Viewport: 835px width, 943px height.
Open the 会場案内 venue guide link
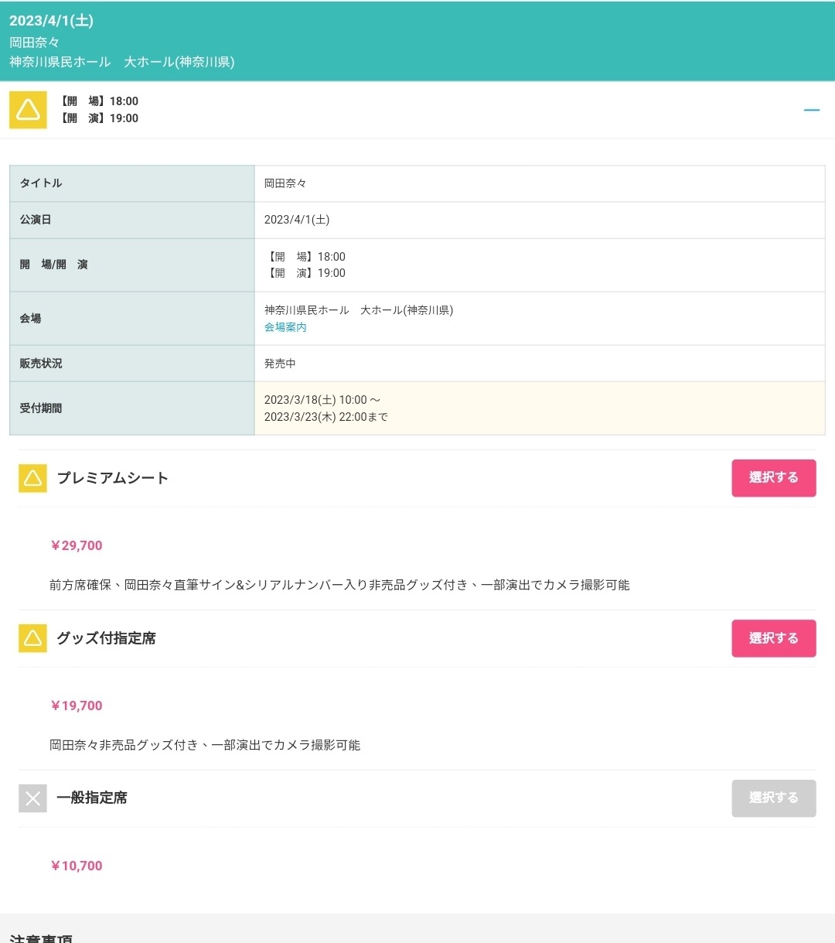pos(285,327)
